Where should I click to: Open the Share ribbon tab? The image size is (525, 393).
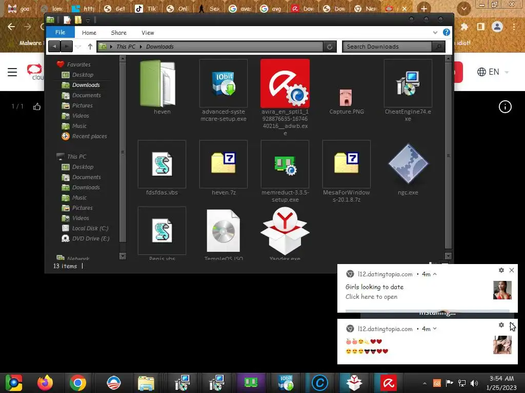(x=118, y=33)
